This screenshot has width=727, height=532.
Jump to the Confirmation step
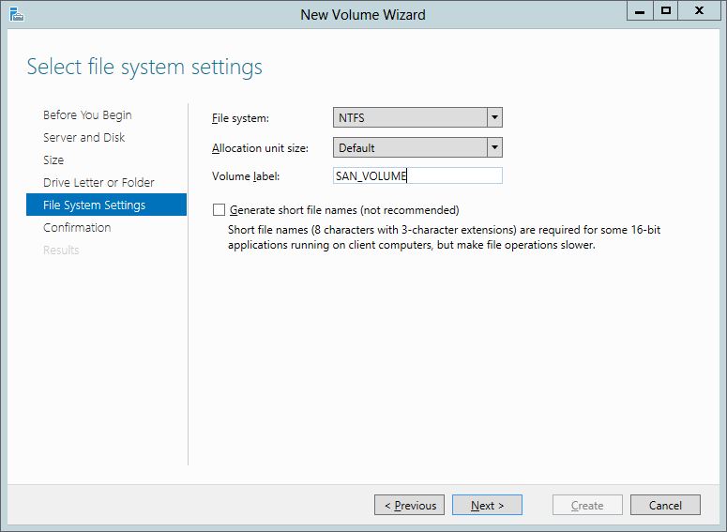[77, 227]
